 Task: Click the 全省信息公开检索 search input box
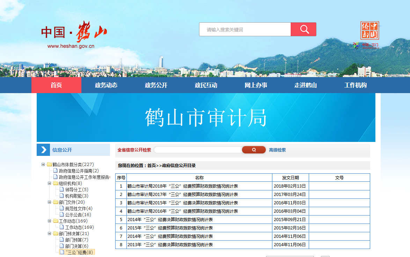[x=198, y=150]
